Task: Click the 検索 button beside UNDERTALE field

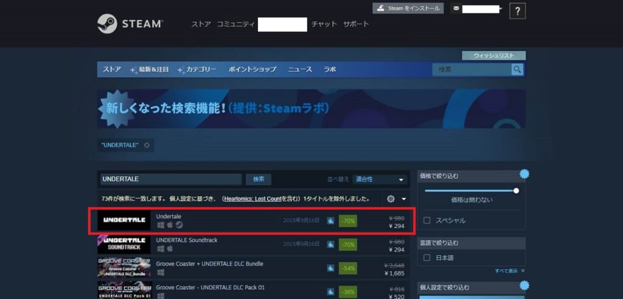Action: click(x=259, y=179)
